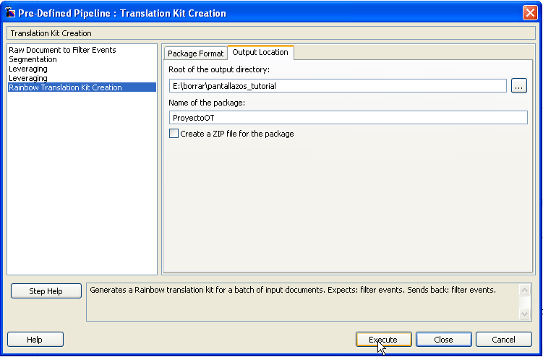
Task: Click the Rainbow app icon in title bar
Action: (x=10, y=13)
